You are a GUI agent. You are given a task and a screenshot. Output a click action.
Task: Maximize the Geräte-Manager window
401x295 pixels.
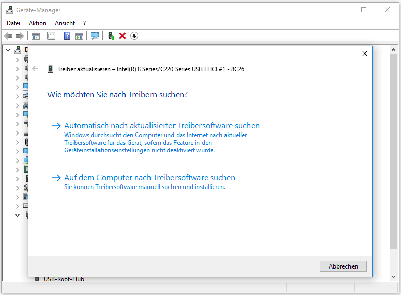coord(364,10)
